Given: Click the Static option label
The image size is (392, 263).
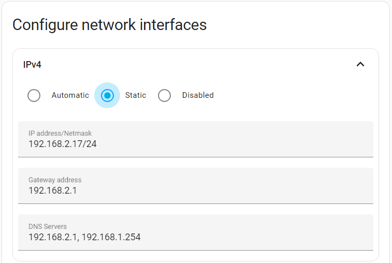Looking at the screenshot, I should pos(136,95).
